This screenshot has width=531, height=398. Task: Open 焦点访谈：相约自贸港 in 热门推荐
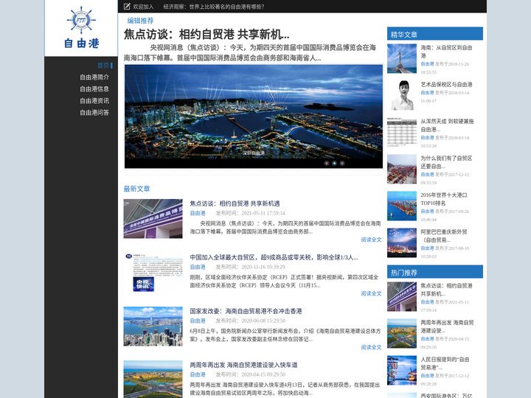[x=446, y=290]
